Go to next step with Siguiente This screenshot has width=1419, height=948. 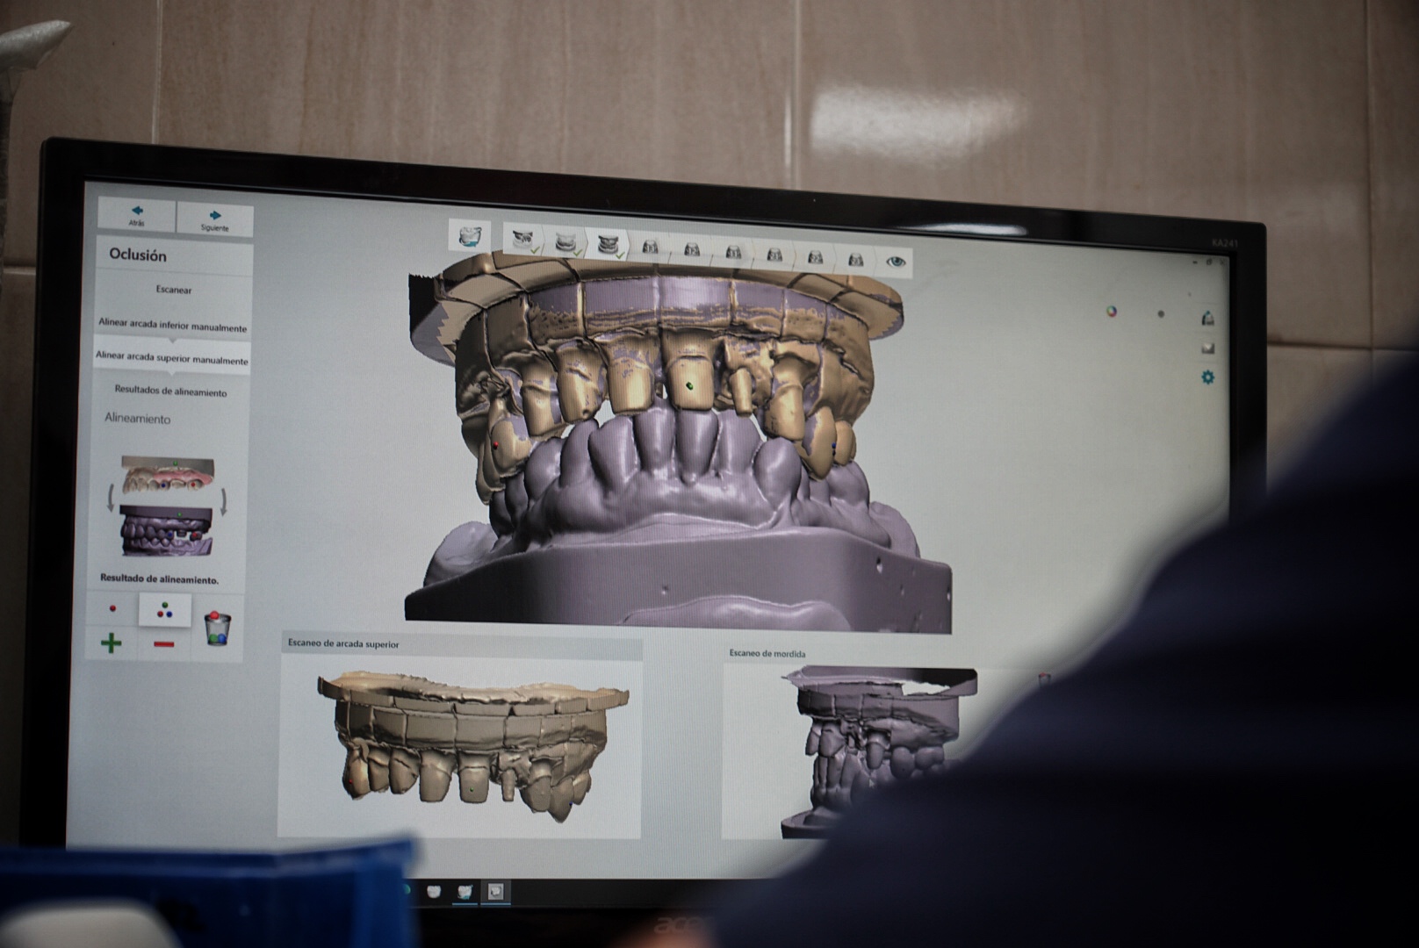click(215, 219)
